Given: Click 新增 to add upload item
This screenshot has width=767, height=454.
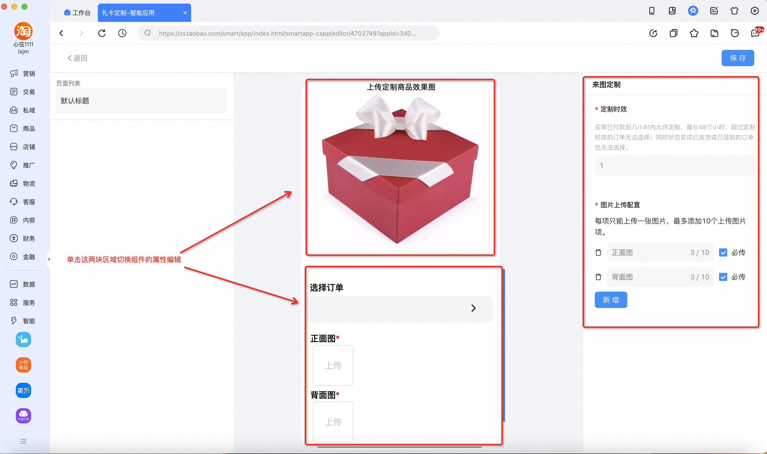Looking at the screenshot, I should coord(611,300).
